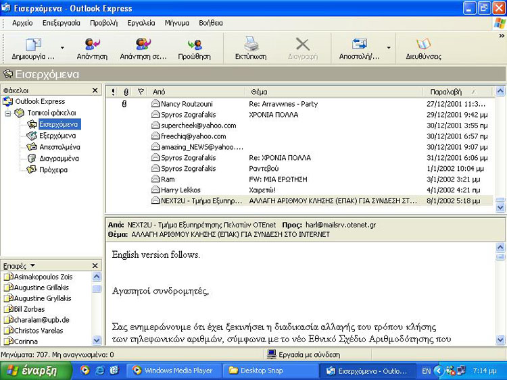
Task: Select contact Augustine Grillakis
Action: (x=37, y=288)
